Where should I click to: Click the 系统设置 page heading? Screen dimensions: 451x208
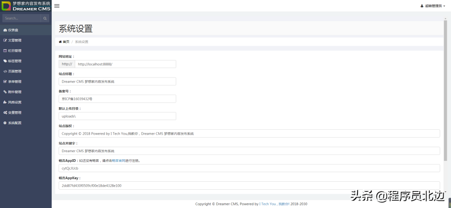pos(76,29)
